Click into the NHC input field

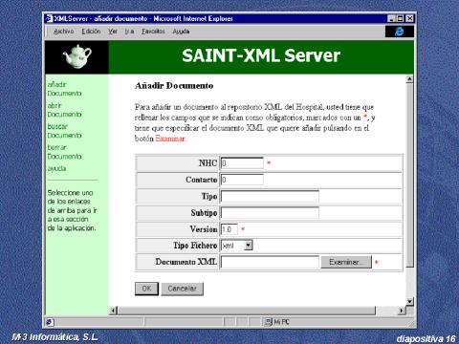[x=242, y=163]
